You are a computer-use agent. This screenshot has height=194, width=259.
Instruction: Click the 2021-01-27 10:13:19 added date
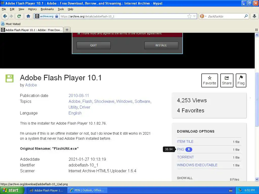click(x=87, y=159)
